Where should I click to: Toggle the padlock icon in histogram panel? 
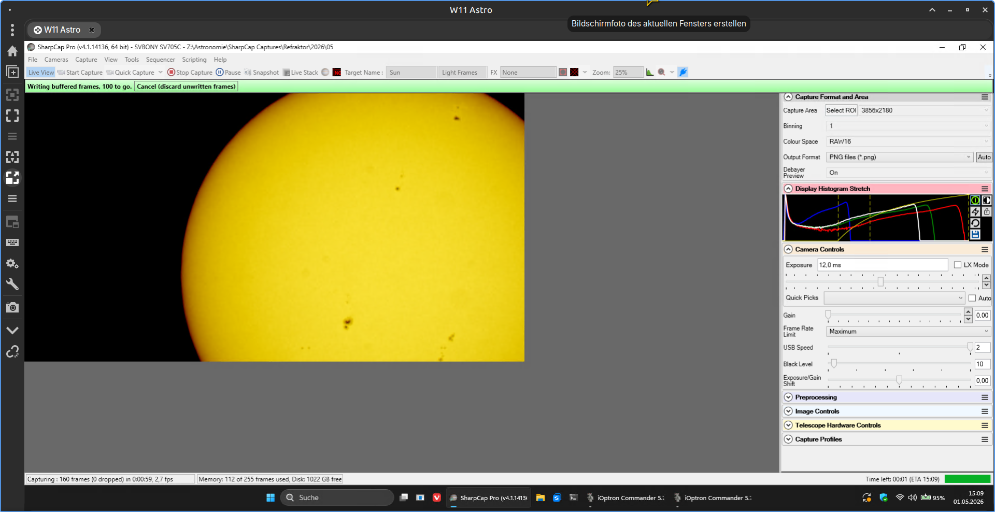click(x=987, y=211)
